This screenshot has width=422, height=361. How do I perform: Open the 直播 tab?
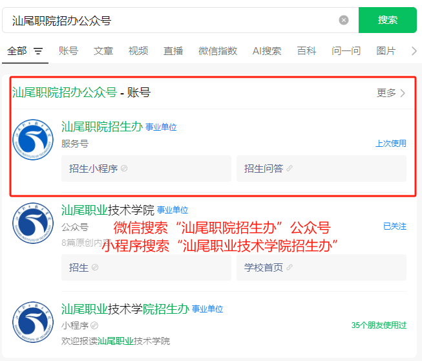pyautogui.click(x=173, y=51)
